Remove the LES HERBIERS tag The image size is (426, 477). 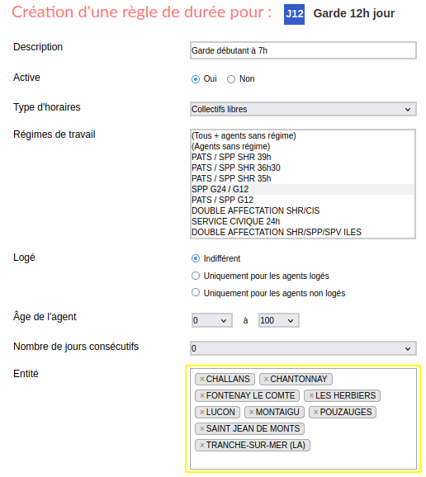[x=311, y=396]
